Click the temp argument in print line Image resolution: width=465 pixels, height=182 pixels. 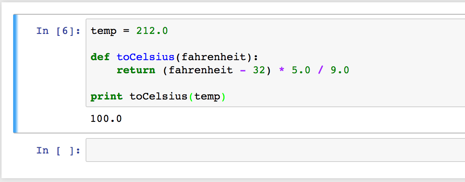tap(207, 96)
